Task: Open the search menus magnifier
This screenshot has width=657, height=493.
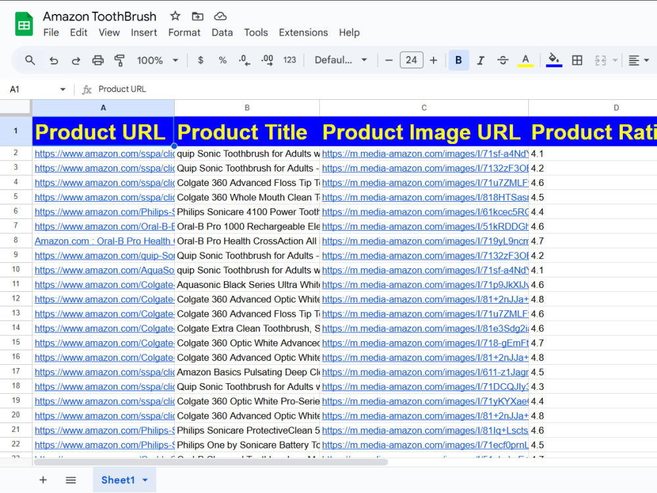Action: 30,60
